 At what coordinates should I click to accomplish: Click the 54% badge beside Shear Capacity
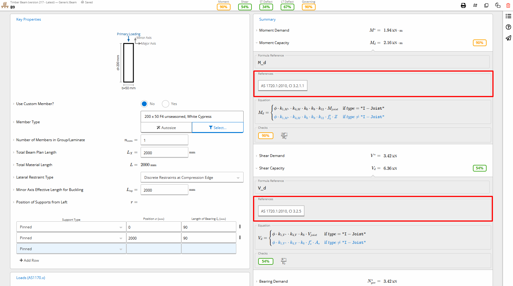point(480,168)
